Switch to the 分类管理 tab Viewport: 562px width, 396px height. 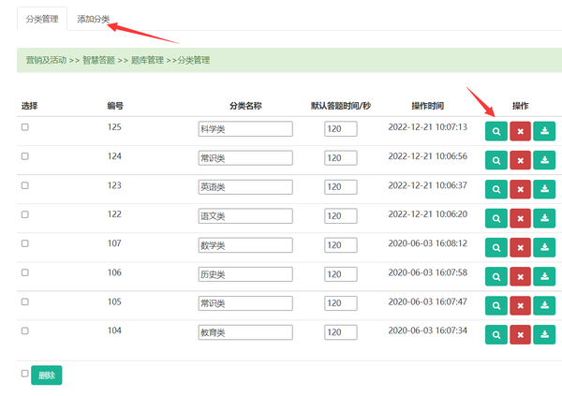pos(42,19)
